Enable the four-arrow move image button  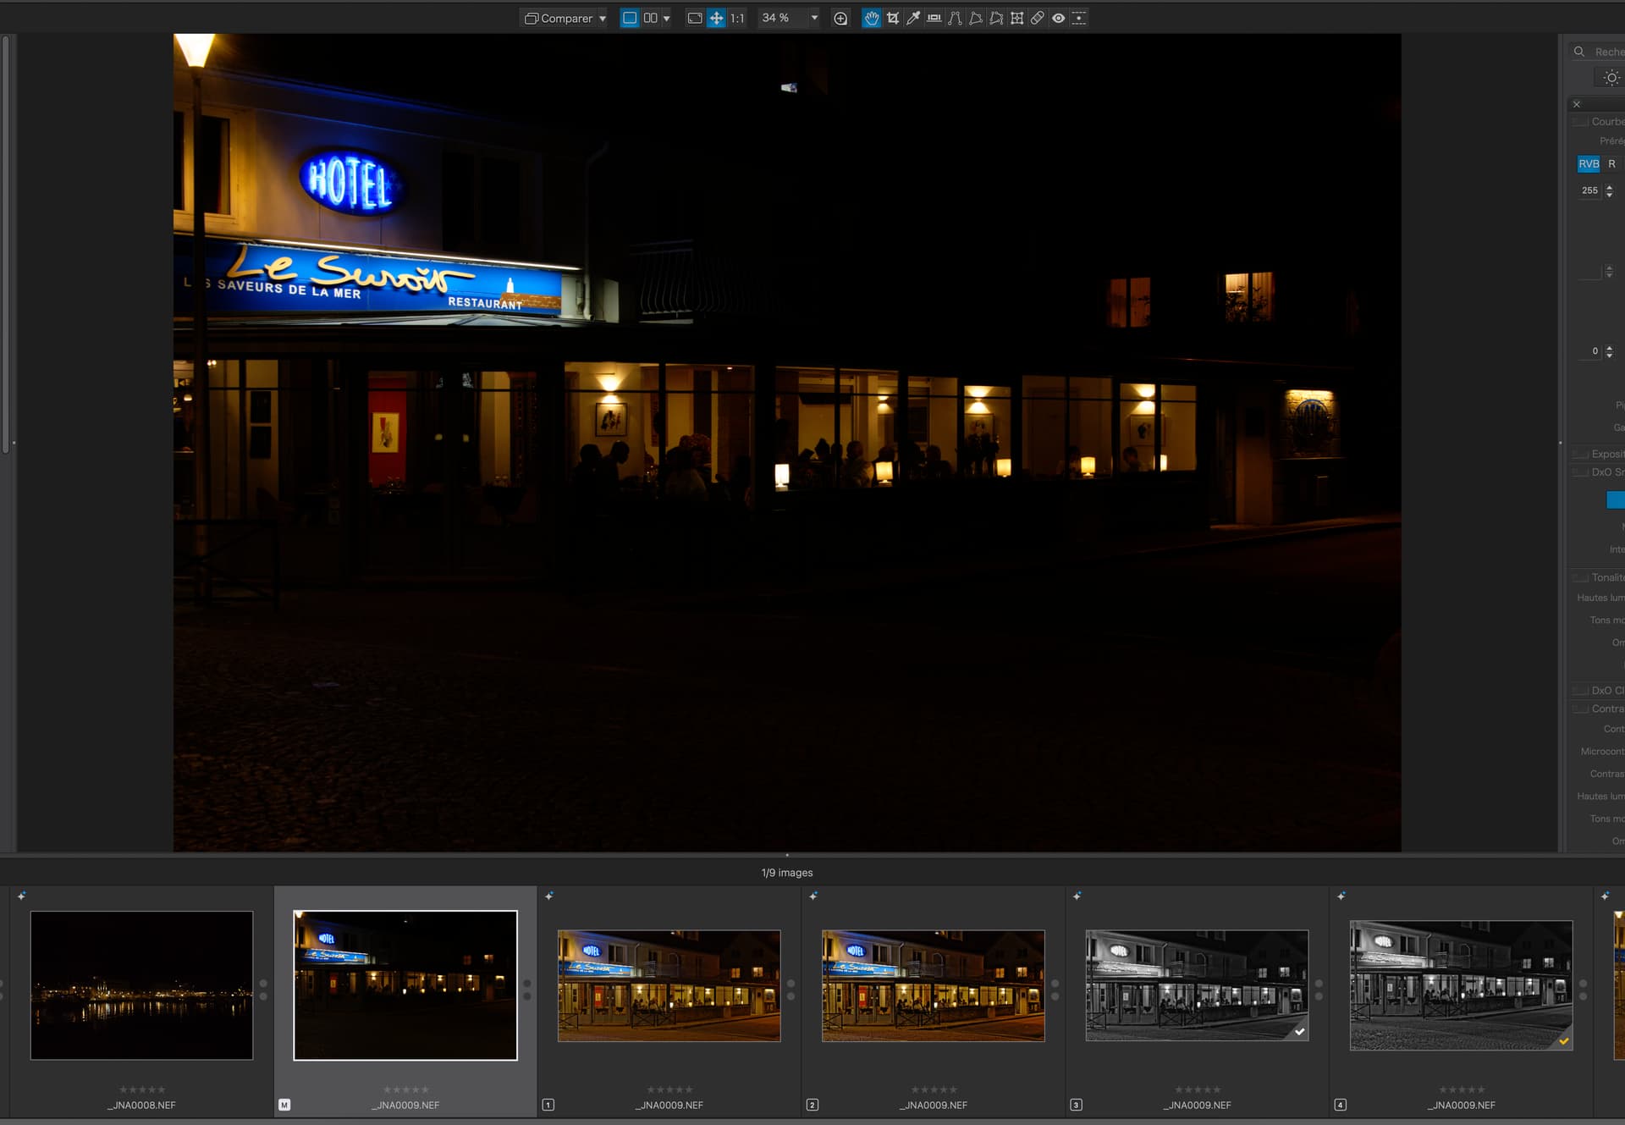(x=716, y=18)
